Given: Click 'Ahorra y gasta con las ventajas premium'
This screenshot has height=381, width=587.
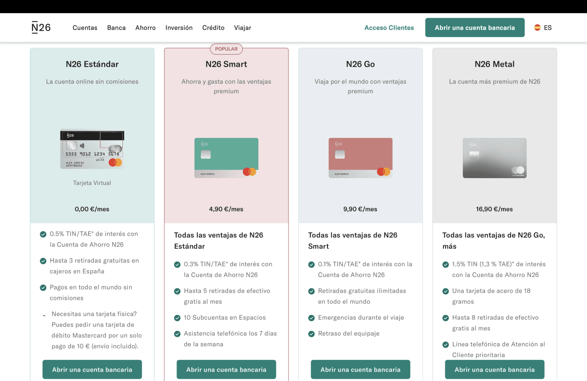Looking at the screenshot, I should [x=226, y=86].
